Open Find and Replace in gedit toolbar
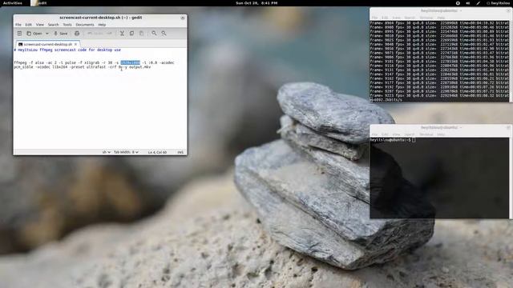This screenshot has height=288, width=513. [164, 34]
